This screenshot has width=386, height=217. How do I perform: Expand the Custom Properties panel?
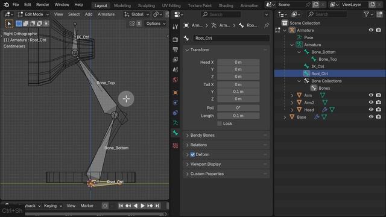[226, 174]
